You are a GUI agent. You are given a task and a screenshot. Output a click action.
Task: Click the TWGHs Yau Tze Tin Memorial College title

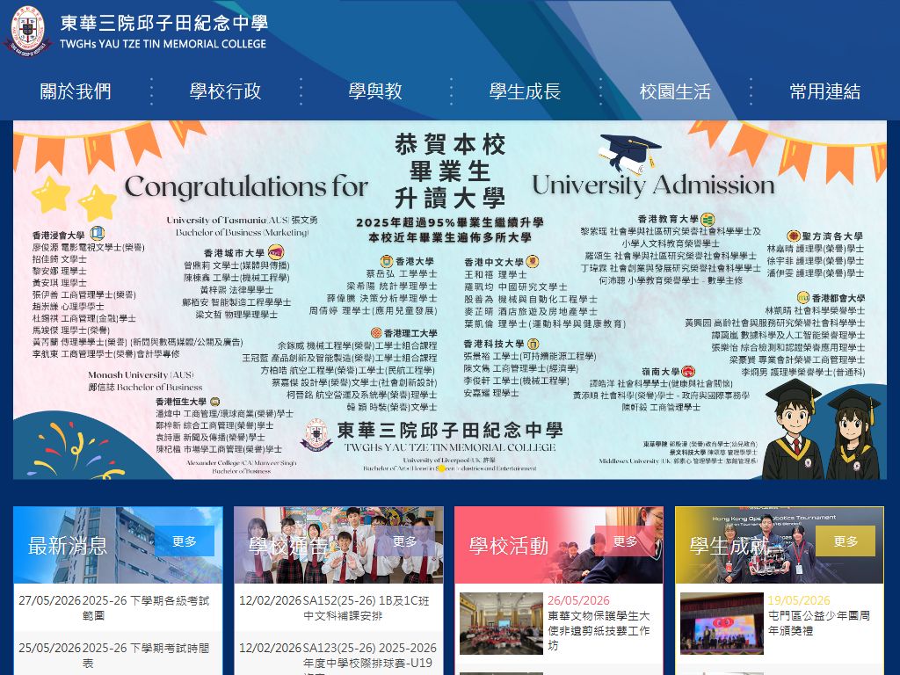pos(163,32)
